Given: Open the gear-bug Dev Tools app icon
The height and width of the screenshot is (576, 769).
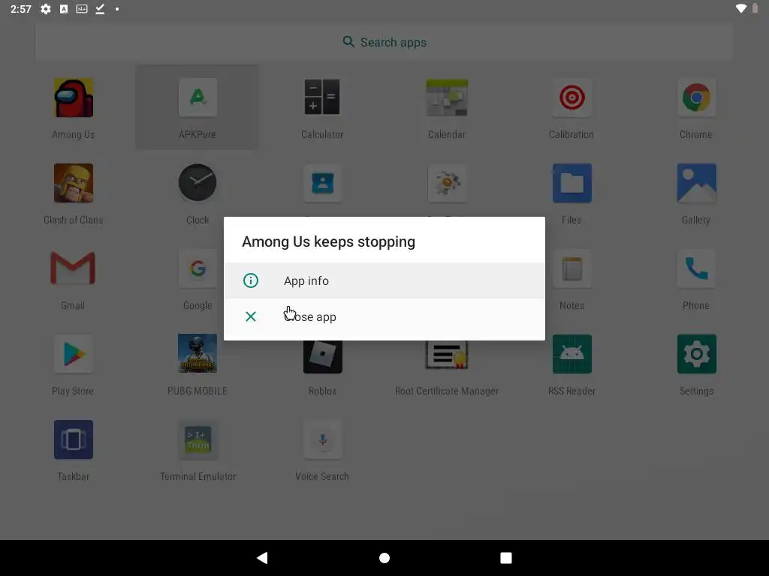Looking at the screenshot, I should (x=446, y=183).
